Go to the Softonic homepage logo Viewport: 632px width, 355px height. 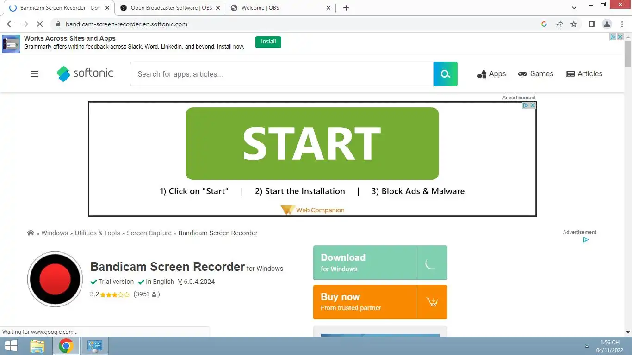click(85, 73)
